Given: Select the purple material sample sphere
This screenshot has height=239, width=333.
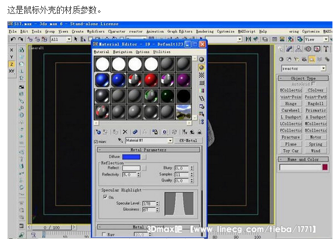Looking at the screenshot, I should pyautogui.click(x=183, y=80).
